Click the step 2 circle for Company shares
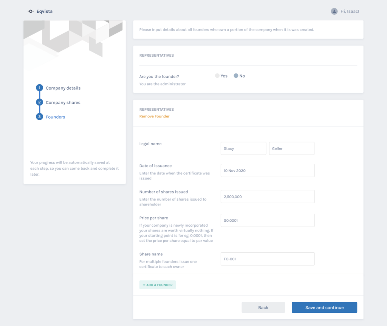Viewport: 387px width, 326px height. (x=39, y=102)
